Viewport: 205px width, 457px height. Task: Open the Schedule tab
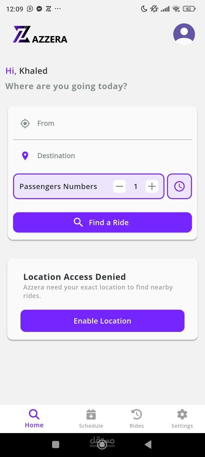[x=91, y=419]
